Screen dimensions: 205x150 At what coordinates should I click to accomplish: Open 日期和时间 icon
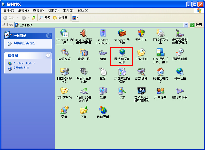(180, 52)
